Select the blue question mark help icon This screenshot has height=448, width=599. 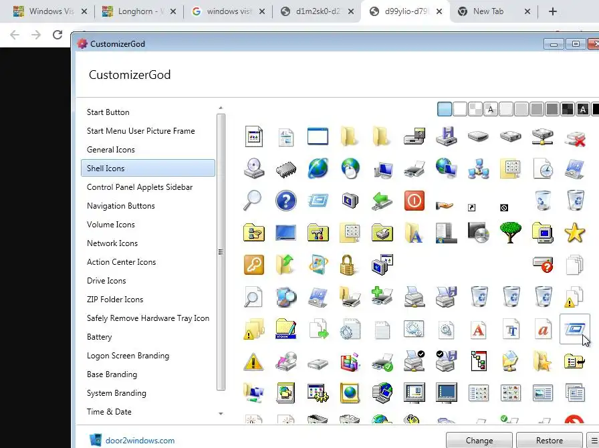pos(285,201)
